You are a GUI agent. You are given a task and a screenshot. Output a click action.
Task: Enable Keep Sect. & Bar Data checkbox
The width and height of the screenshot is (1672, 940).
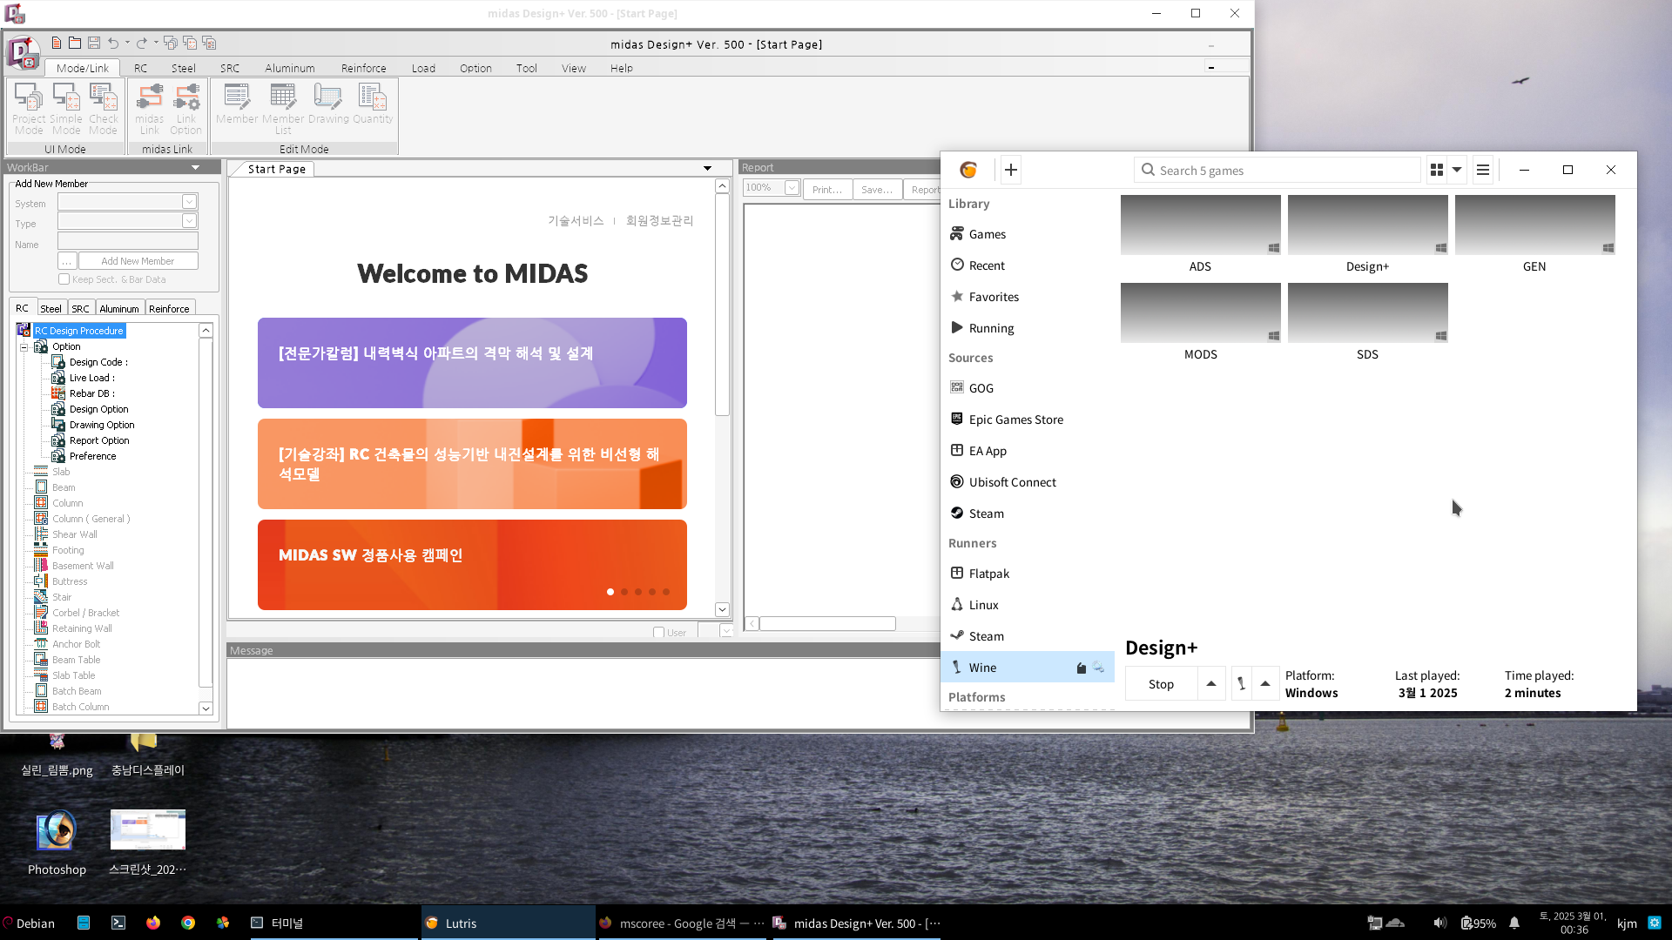pos(64,279)
